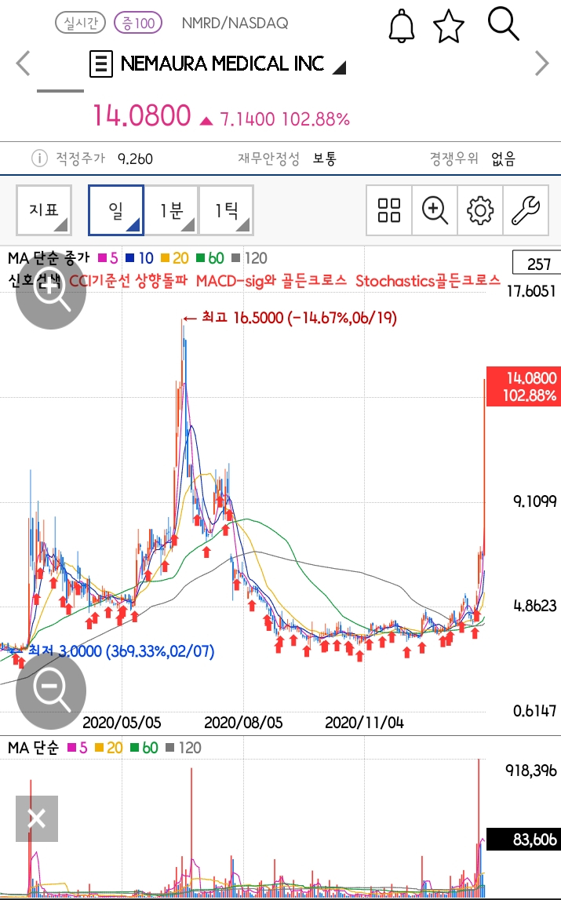The height and width of the screenshot is (900, 561).
Task: Tap 적정주가 9.260 value
Action: pyautogui.click(x=104, y=159)
